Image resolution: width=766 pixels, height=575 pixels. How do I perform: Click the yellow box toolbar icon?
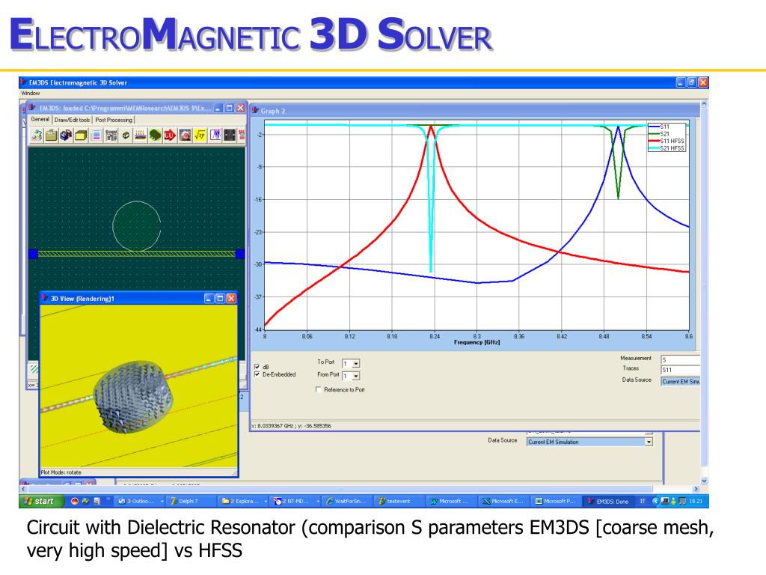pos(81,136)
